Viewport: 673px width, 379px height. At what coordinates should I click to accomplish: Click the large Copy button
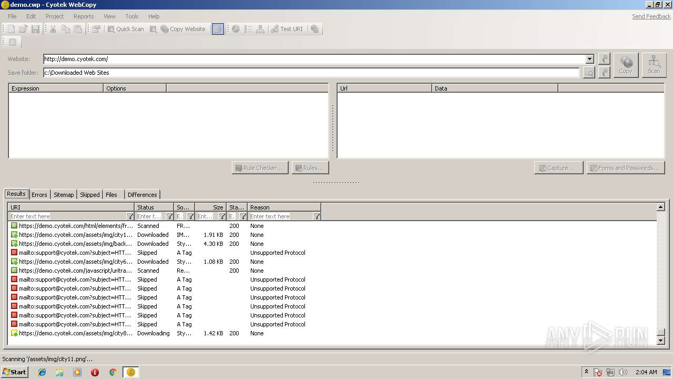[x=626, y=65]
